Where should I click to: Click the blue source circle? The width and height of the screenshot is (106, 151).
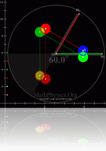point(83,50)
